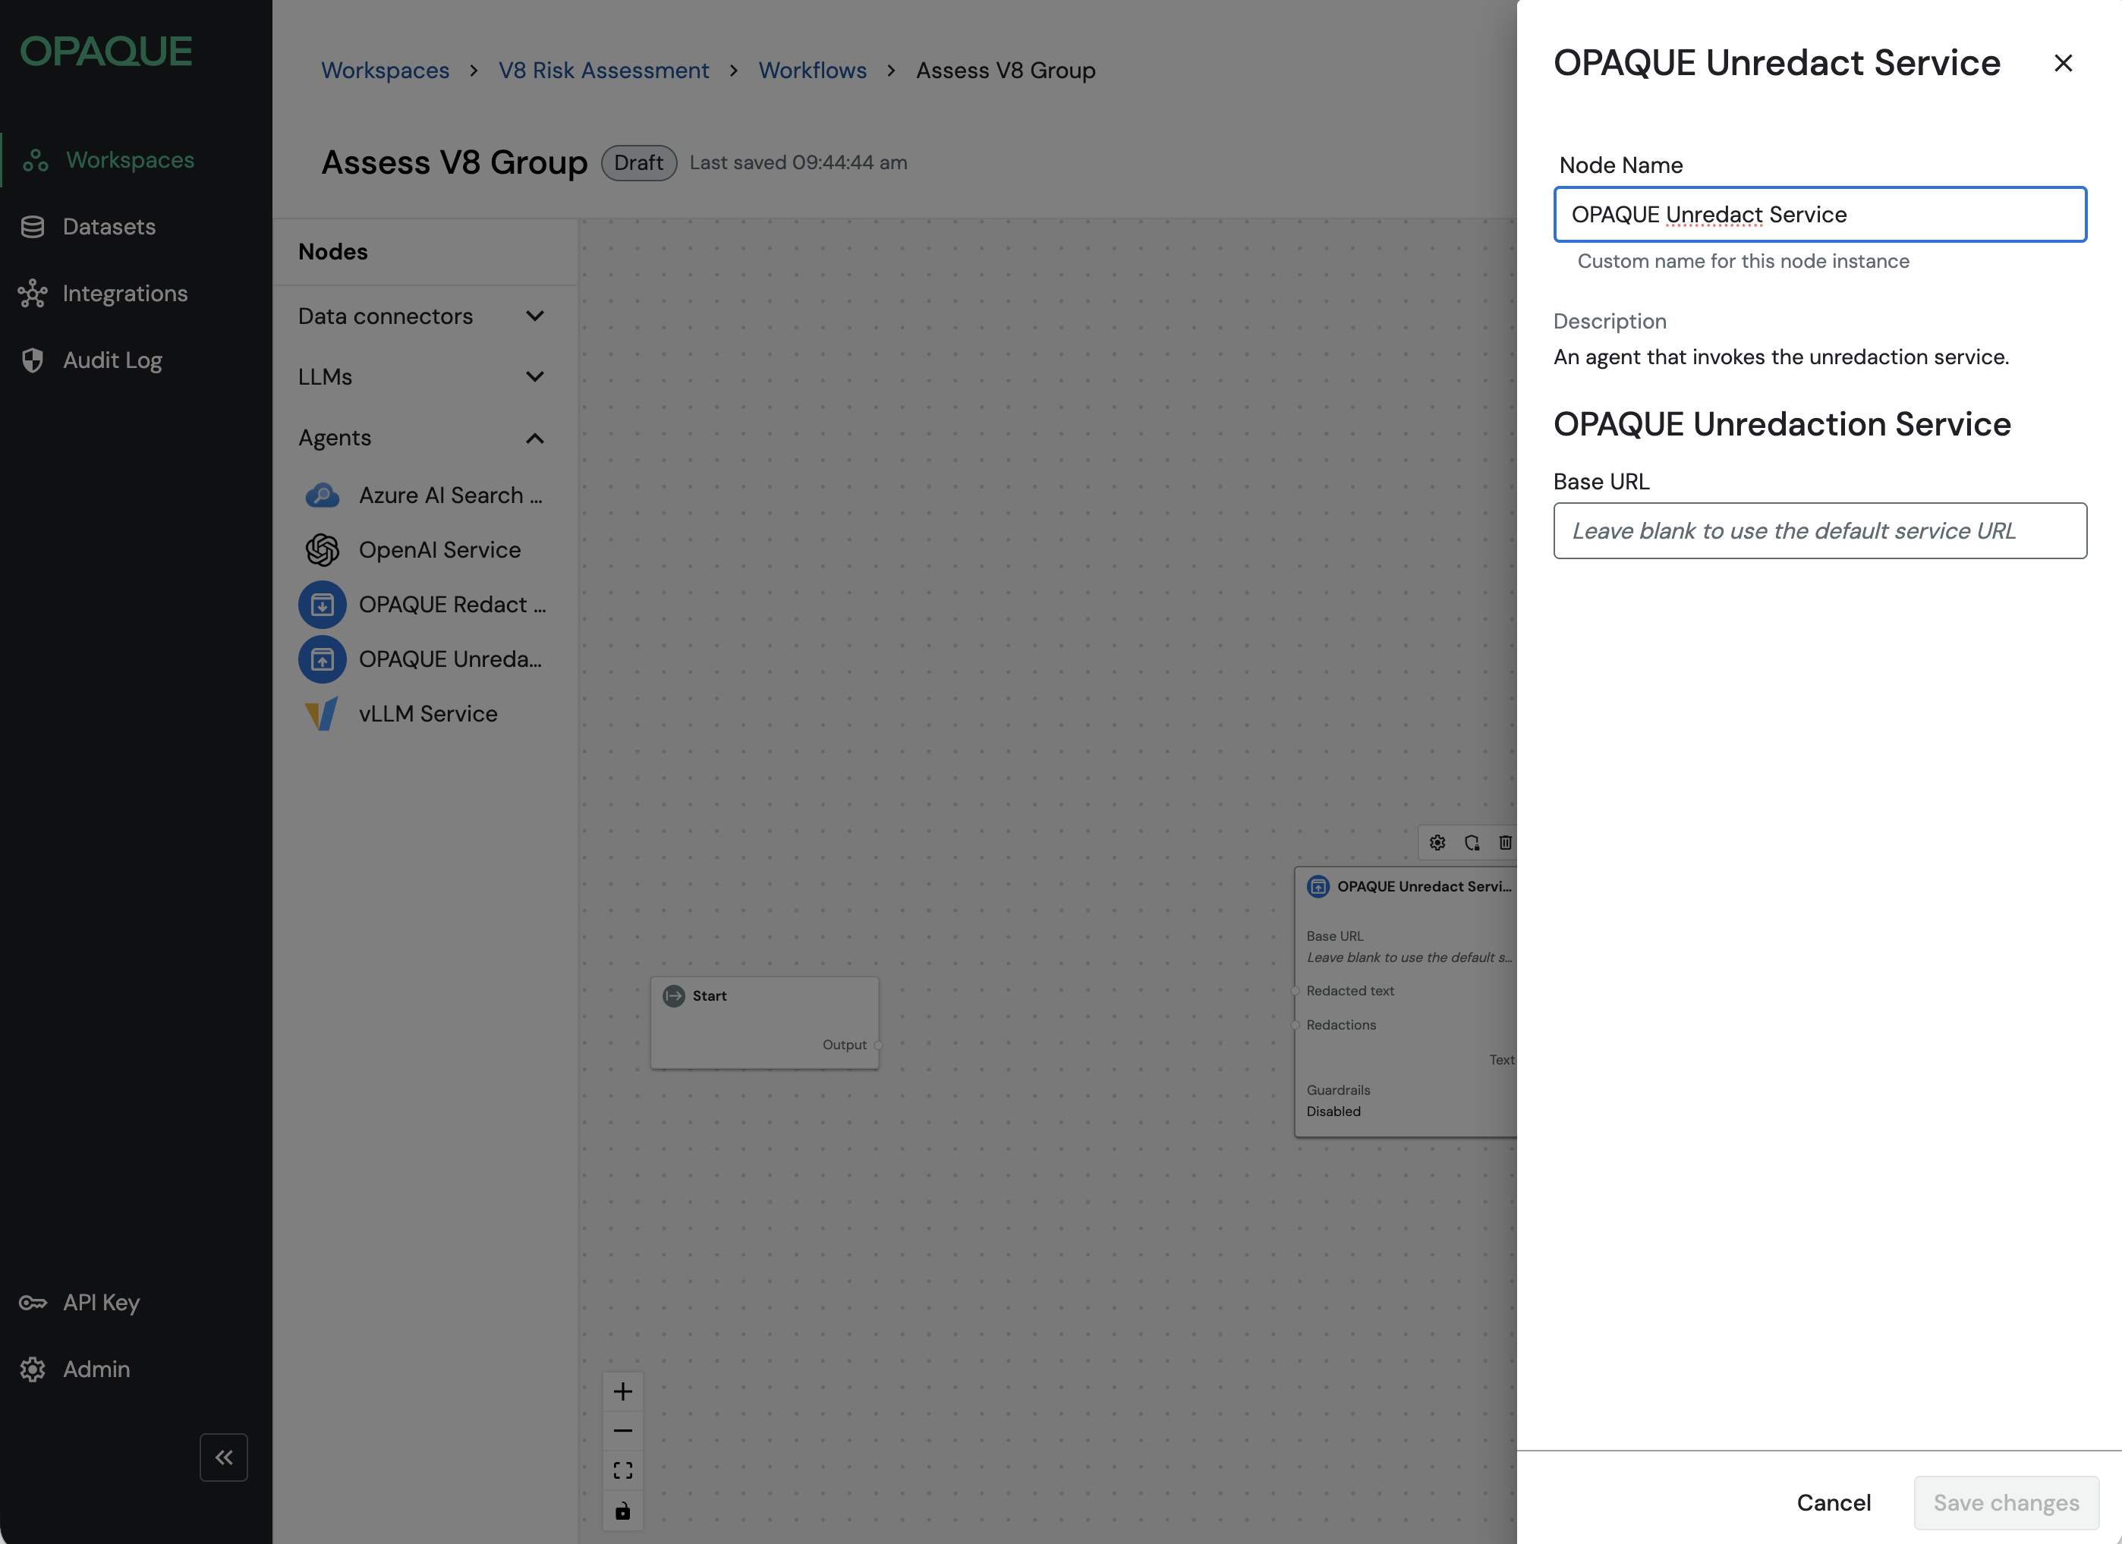Open Datasets in sidebar
The image size is (2122, 1544).
click(x=109, y=226)
